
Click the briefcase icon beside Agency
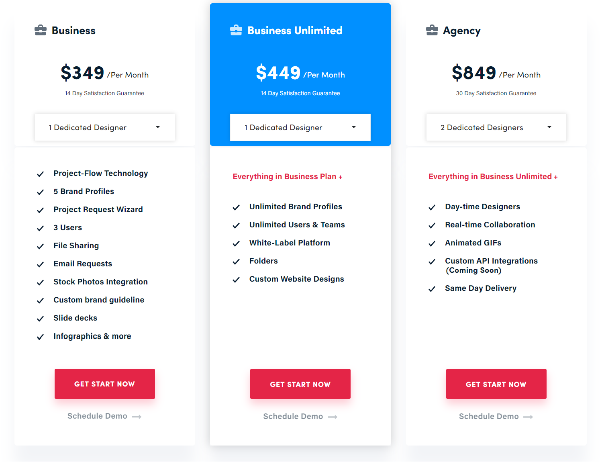[432, 31]
